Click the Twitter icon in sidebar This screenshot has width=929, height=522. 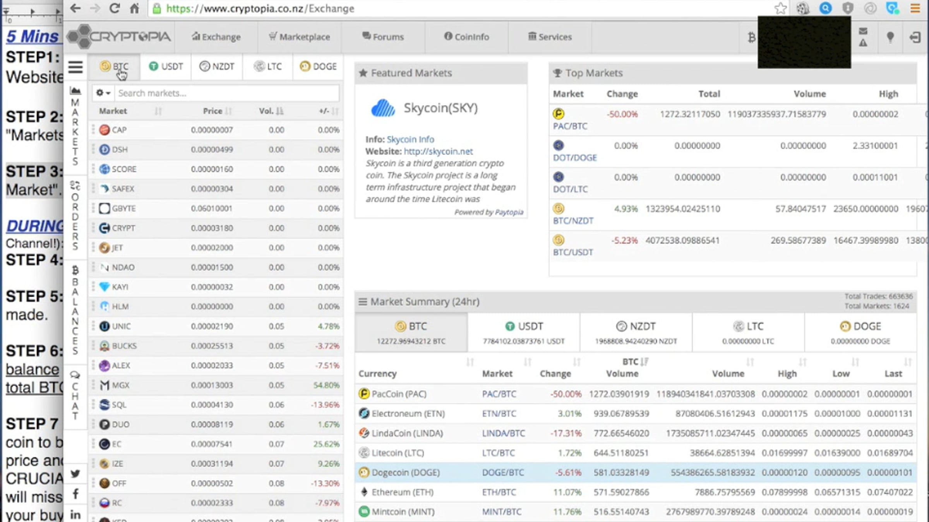75,474
